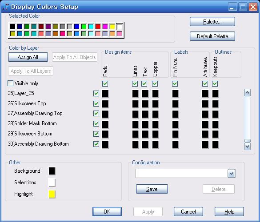The height and width of the screenshot is (222, 260).
Task: Toggle Assembly Drawing Top layer checkbox
Action: coord(96,114)
